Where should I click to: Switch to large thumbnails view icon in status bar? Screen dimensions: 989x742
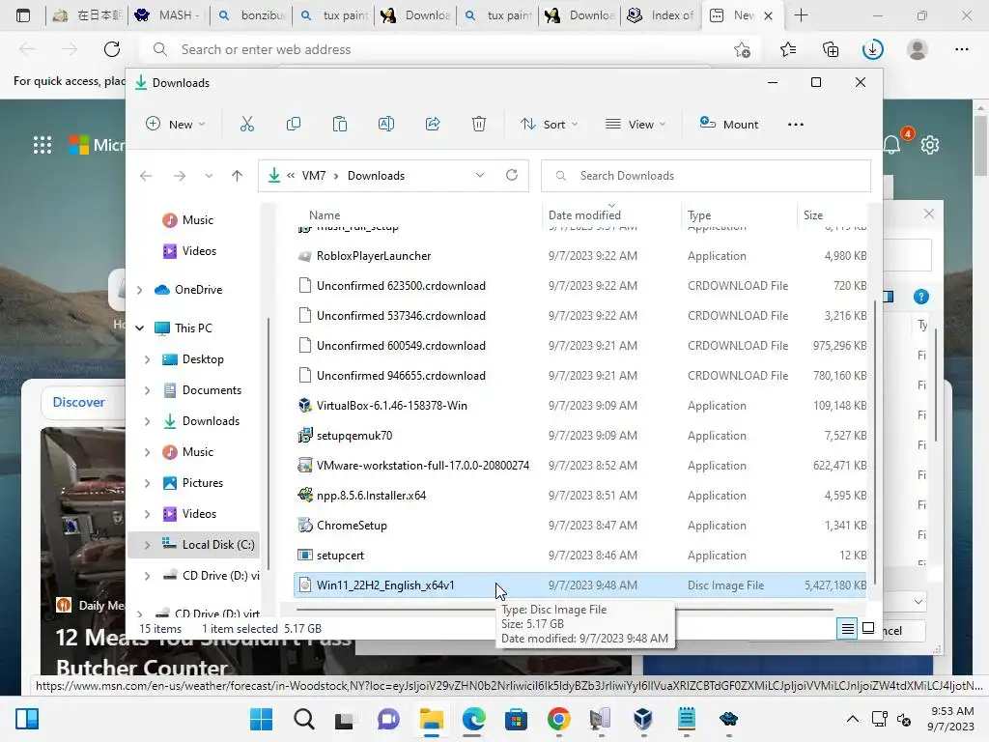click(868, 628)
